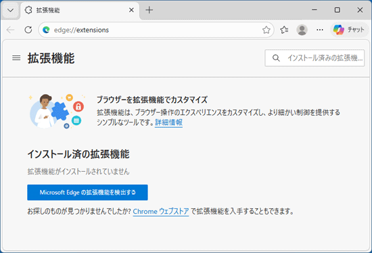Click the search magnifier icon

[x=276, y=58]
